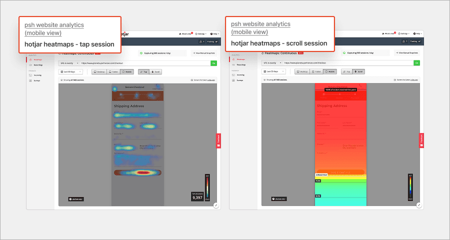Viewport: 450px width, 240px height.
Task: Click the 'Shipping Address' heading on the scroll heatmap
Action: [x=332, y=106]
